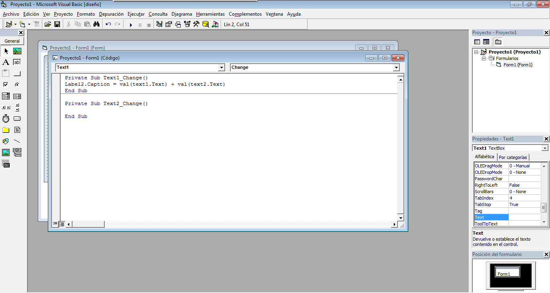Image resolution: width=550 pixels, height=293 pixels.
Task: Open the procedure dropdown showing Change
Action: pyautogui.click(x=397, y=67)
